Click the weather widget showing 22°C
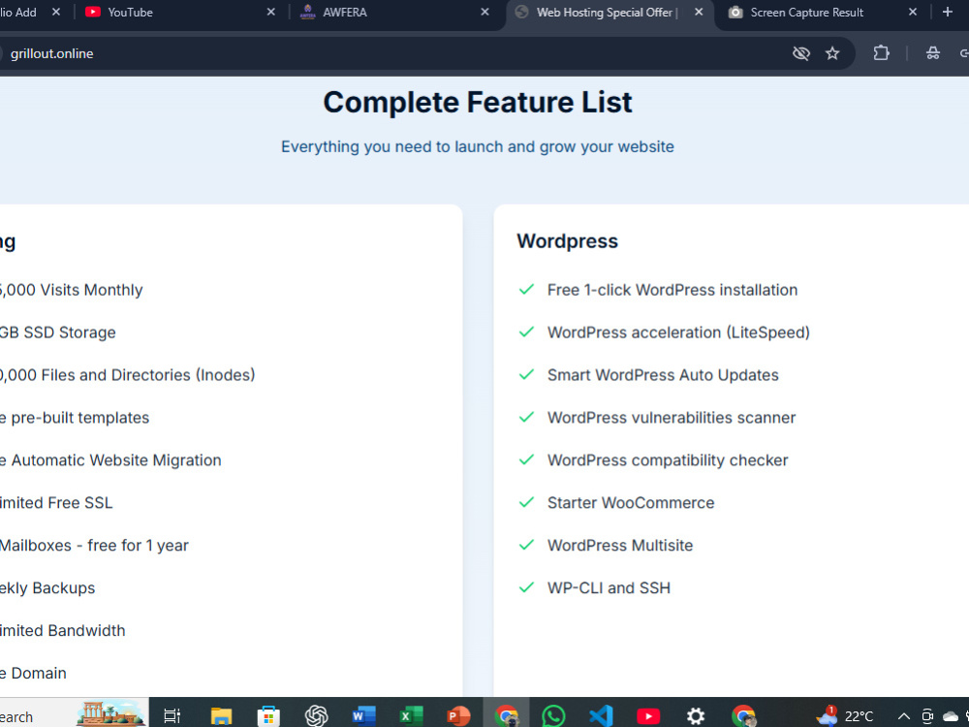The height and width of the screenshot is (727, 969). (x=844, y=716)
